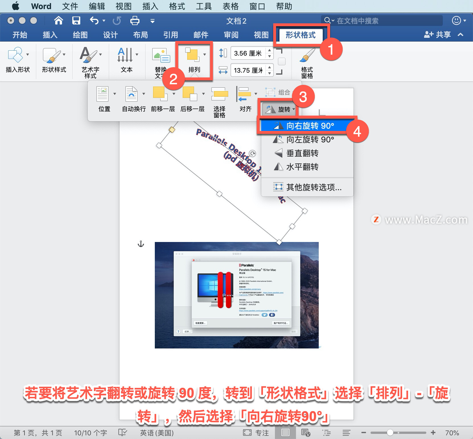Expand the Undo history dropdown arrow
Viewport: 473px width, 439px height.
pos(104,20)
